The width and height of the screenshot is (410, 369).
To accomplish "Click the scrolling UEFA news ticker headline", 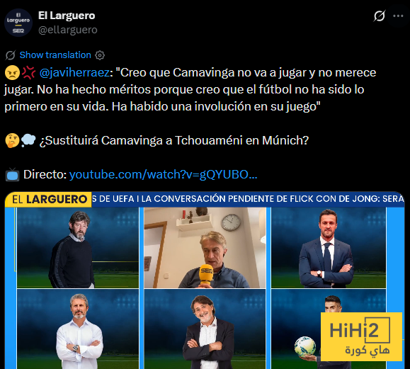I will point(248,199).
